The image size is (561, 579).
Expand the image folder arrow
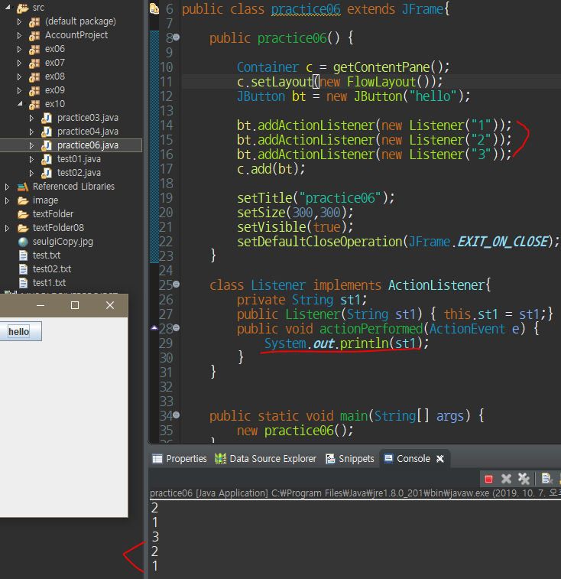click(x=7, y=200)
